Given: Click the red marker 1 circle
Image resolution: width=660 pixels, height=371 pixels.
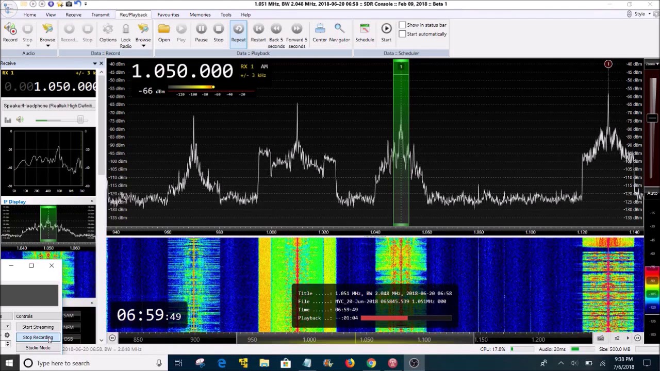Looking at the screenshot, I should pyautogui.click(x=608, y=64).
